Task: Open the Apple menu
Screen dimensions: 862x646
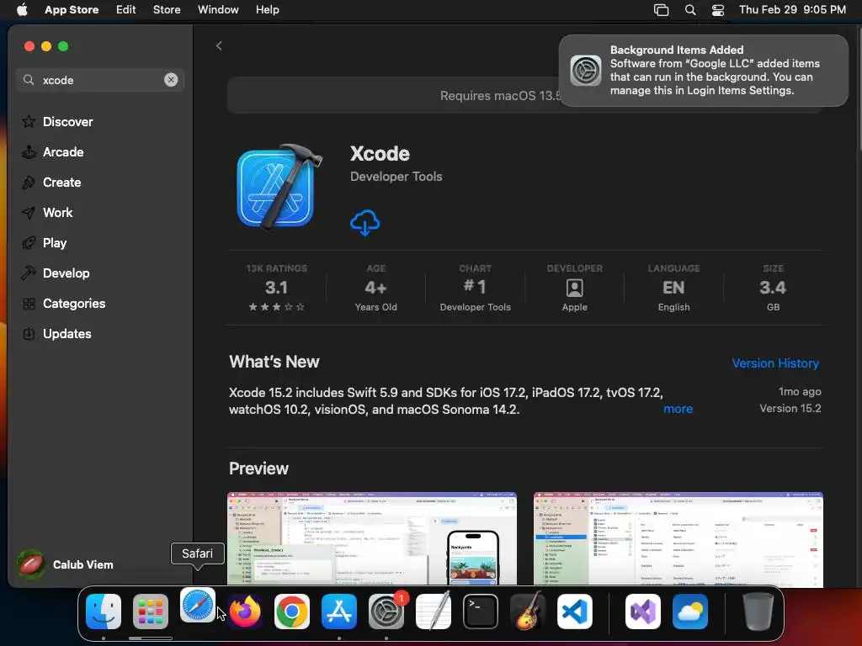Action: click(22, 10)
